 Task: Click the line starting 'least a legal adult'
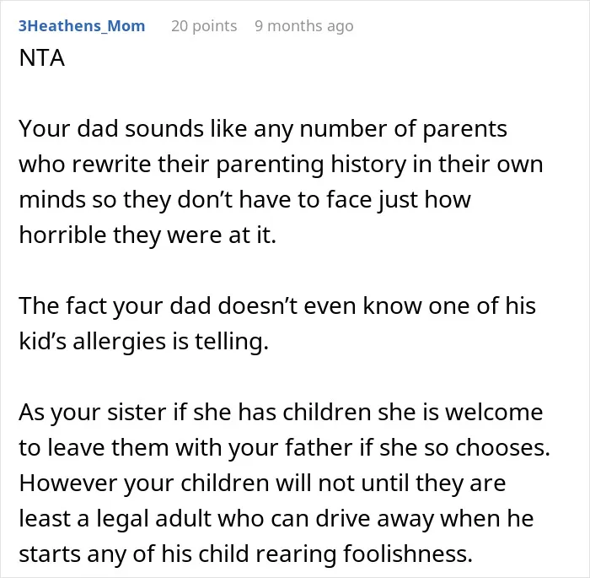[276, 518]
